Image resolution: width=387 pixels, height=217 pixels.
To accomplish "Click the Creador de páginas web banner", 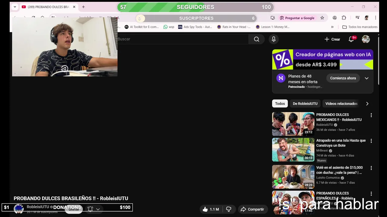I will coord(323,59).
